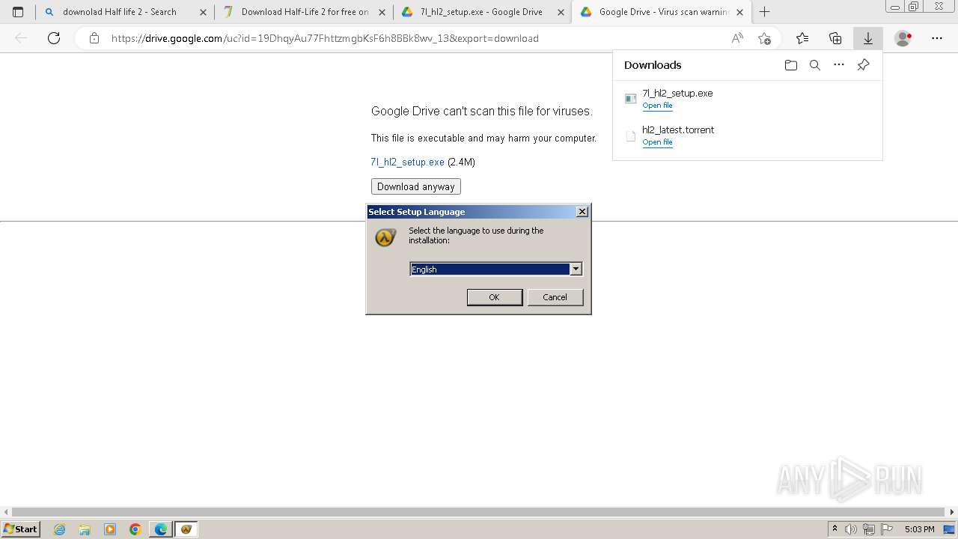Open the Action Center flag icon
This screenshot has height=539, width=958.
coord(886,529)
